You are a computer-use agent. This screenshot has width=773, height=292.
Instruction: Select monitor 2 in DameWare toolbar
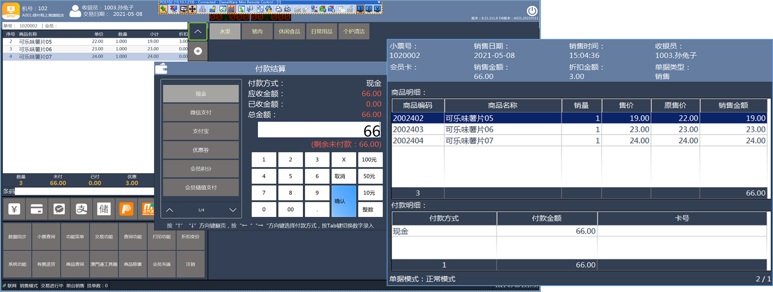pos(369,9)
